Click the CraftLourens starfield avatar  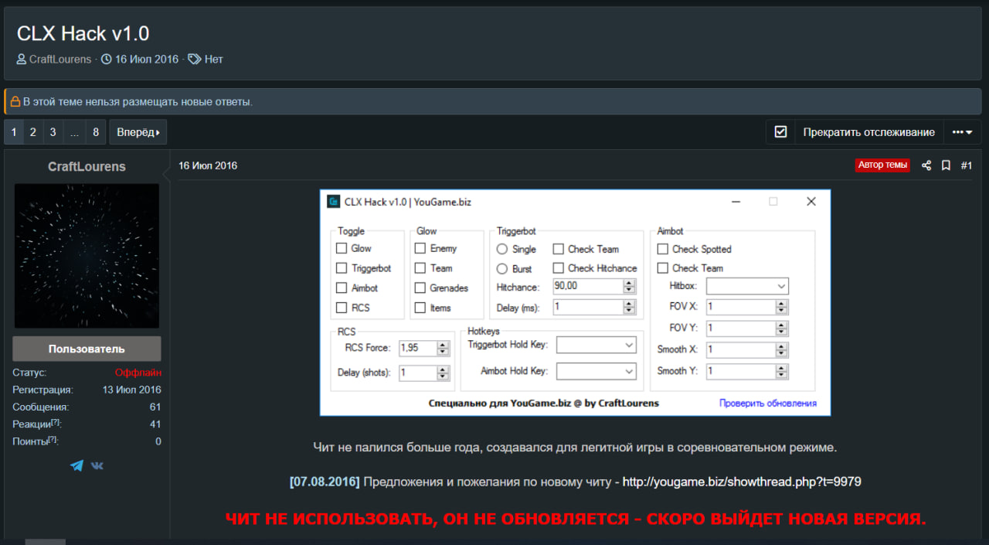(x=87, y=256)
